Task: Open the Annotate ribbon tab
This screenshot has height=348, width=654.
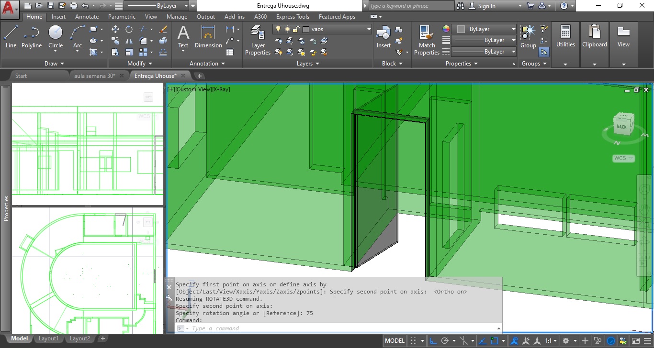Action: [x=87, y=17]
